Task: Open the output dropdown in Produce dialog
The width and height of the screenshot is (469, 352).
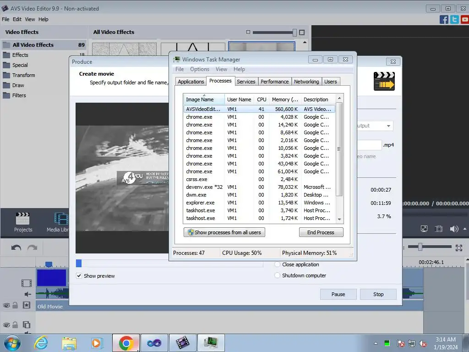Action: (x=388, y=126)
